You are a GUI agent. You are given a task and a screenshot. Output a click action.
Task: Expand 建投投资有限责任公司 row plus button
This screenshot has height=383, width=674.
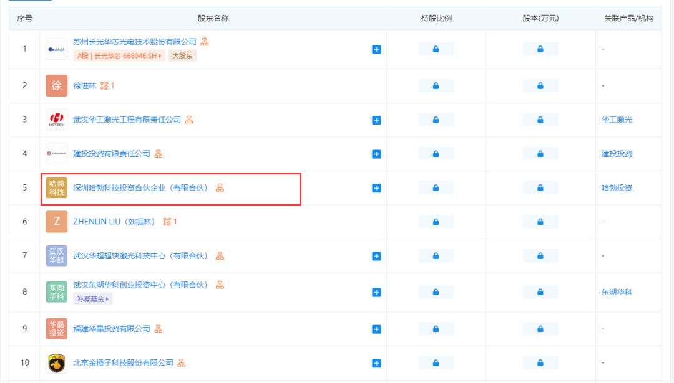click(376, 154)
